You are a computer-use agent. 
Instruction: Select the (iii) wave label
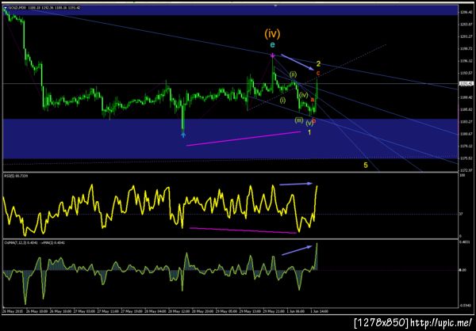coord(299,120)
